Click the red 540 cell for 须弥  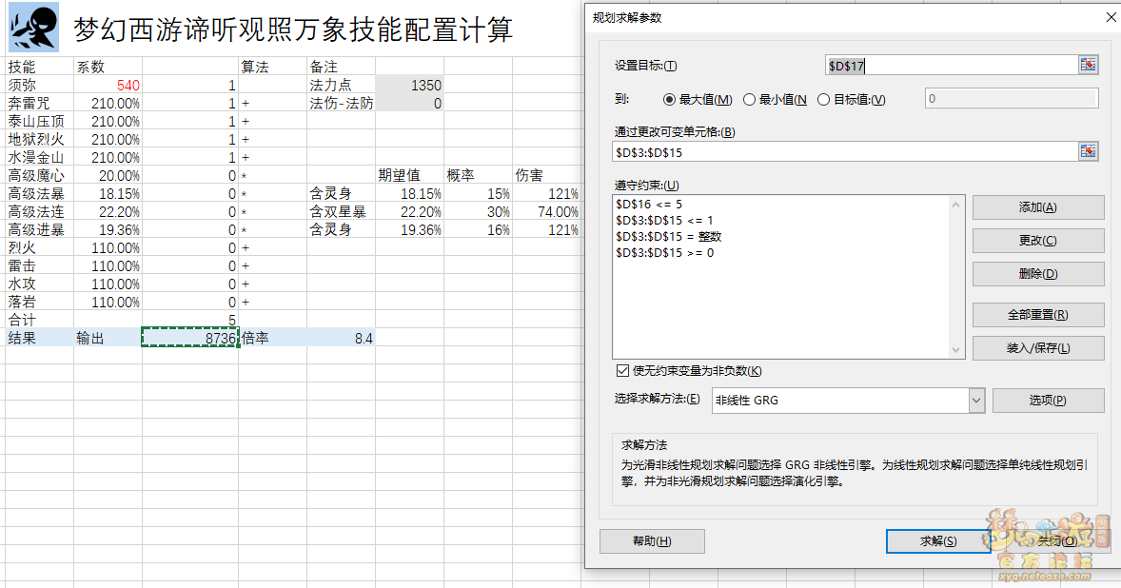pos(108,85)
